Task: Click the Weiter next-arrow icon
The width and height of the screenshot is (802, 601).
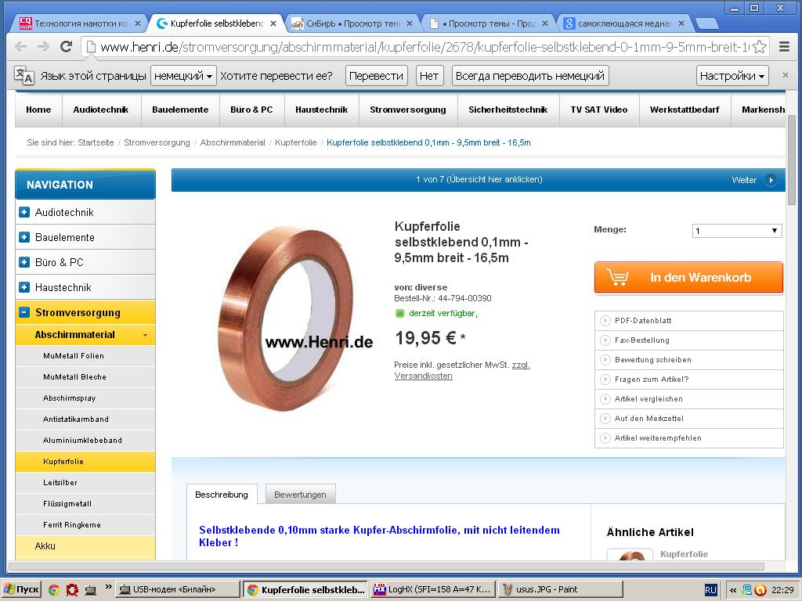Action: pyautogui.click(x=771, y=180)
